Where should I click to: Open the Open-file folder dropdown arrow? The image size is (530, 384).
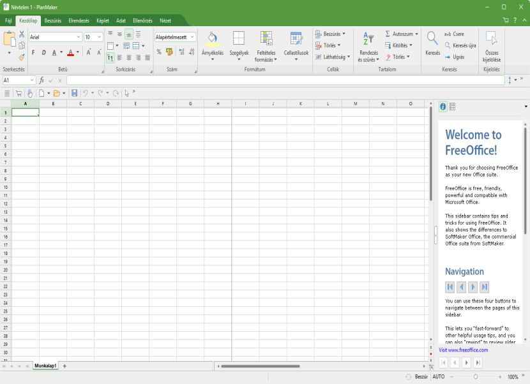point(64,94)
